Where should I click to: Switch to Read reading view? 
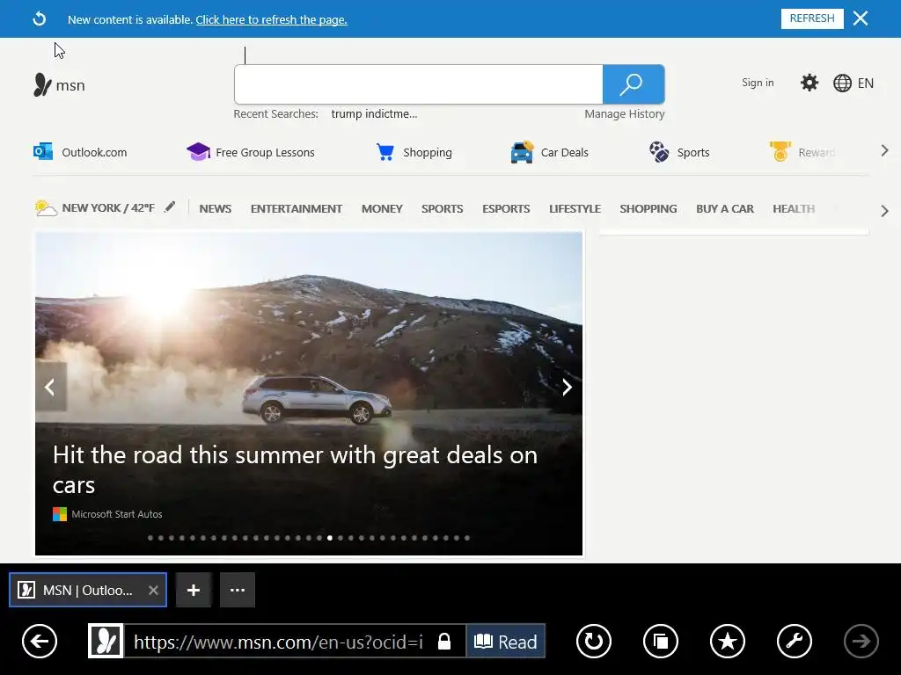coord(506,641)
